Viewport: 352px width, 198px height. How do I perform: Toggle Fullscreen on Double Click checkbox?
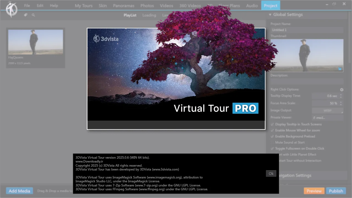[272, 148]
